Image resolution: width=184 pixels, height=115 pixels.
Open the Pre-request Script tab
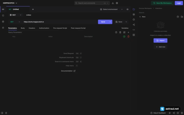(60, 28)
